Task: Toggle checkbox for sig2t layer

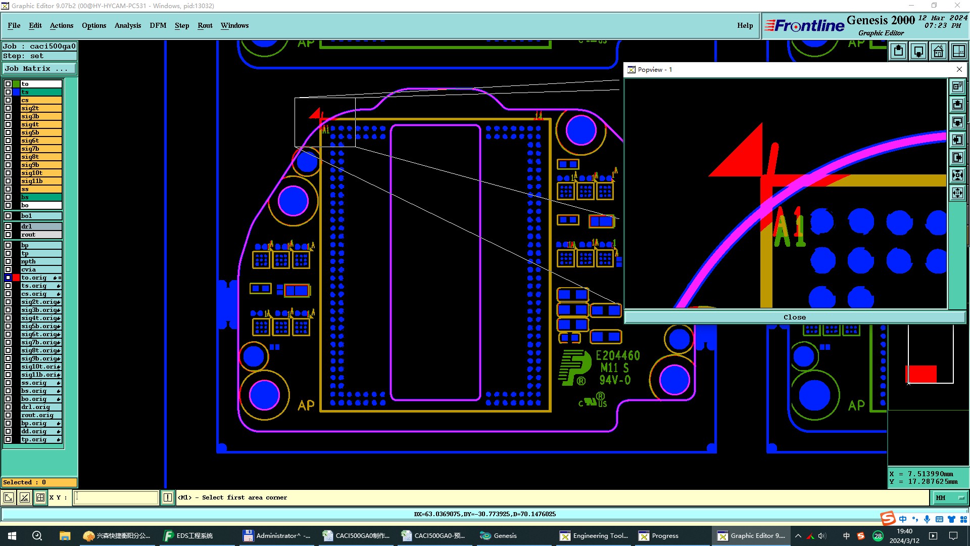Action: (x=8, y=108)
